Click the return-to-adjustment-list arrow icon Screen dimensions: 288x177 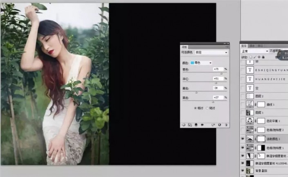pos(184,124)
